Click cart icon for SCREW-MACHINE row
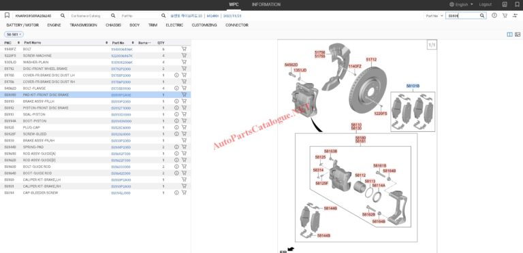523x253 pixels. coord(184,56)
